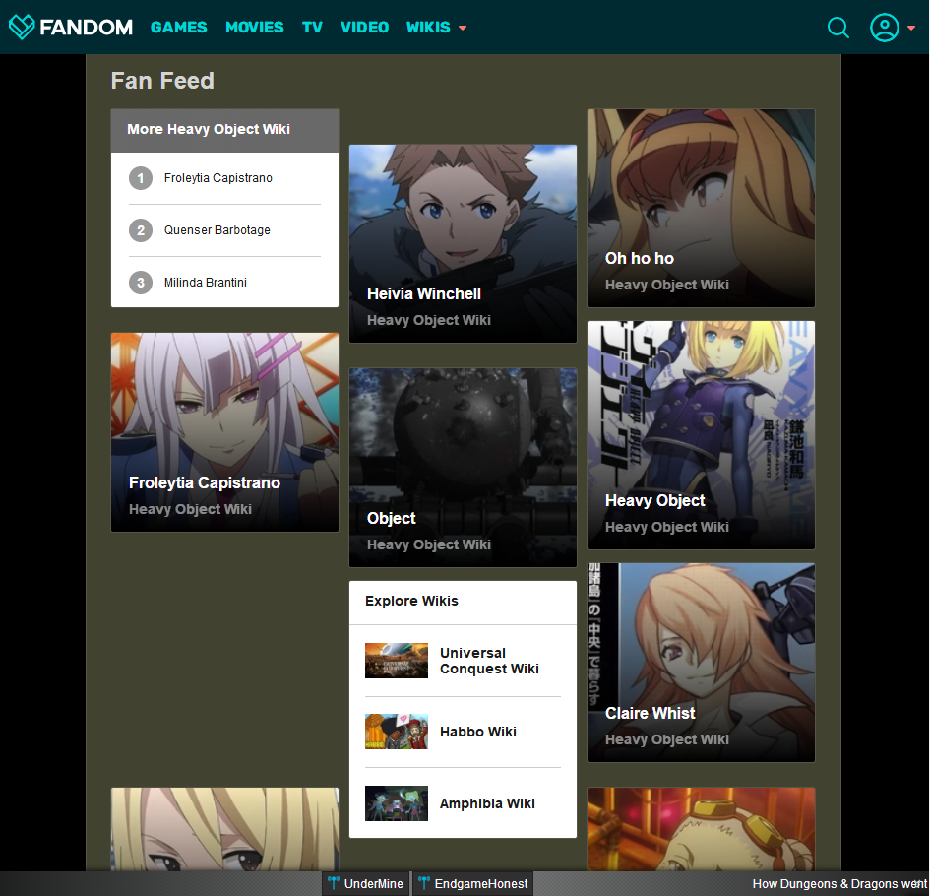Open Universal Conquest Wiki link
930x896 pixels.
489,661
